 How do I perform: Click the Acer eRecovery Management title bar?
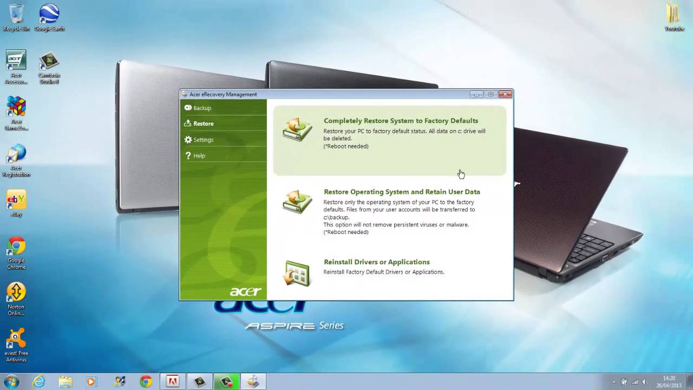(x=325, y=94)
